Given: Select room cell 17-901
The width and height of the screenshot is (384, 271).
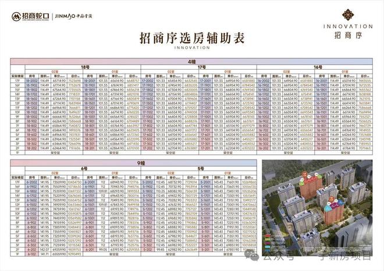Looking at the screenshot, I should [206, 121].
